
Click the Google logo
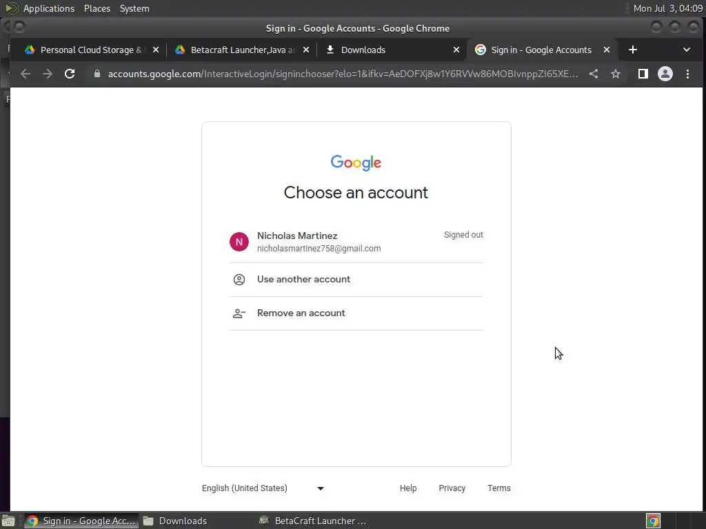click(x=356, y=163)
